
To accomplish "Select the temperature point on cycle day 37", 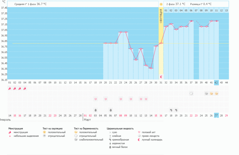I will click(191, 21).
